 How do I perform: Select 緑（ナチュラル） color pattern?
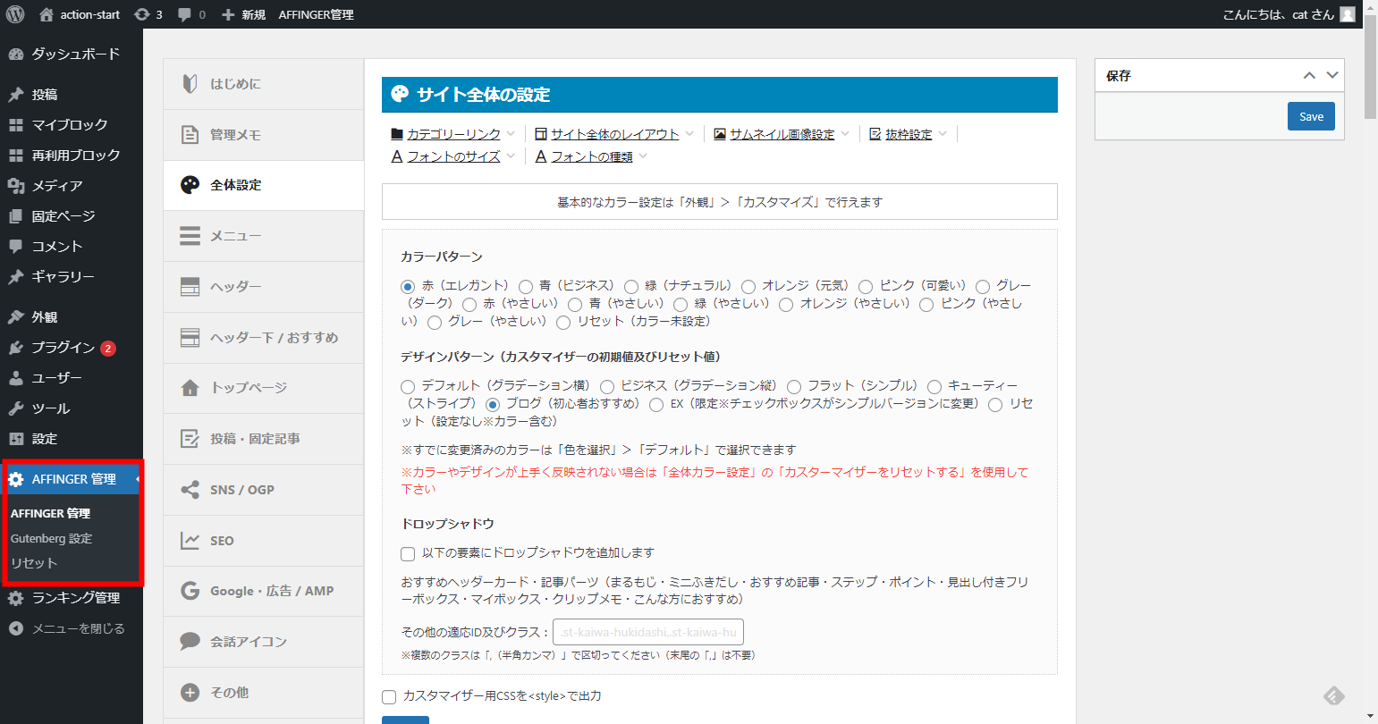coord(631,287)
